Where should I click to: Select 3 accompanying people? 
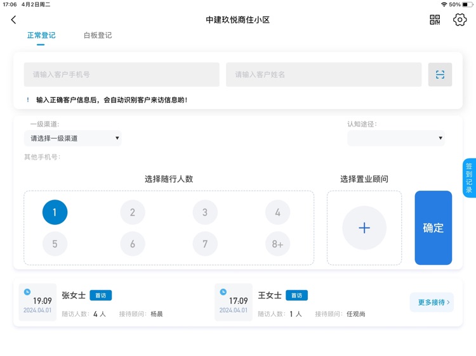(205, 212)
